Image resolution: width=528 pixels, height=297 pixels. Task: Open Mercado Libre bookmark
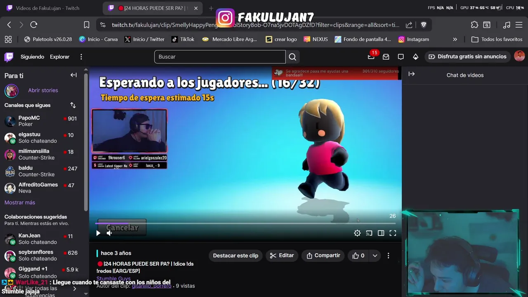point(229,40)
